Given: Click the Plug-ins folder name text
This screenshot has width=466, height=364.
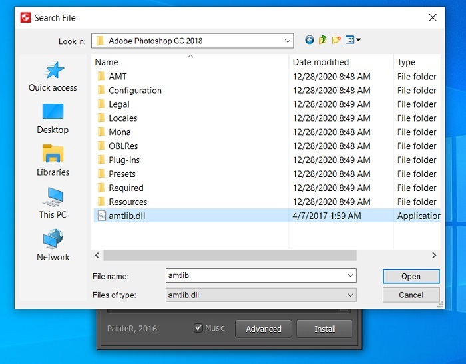Looking at the screenshot, I should (x=124, y=160).
